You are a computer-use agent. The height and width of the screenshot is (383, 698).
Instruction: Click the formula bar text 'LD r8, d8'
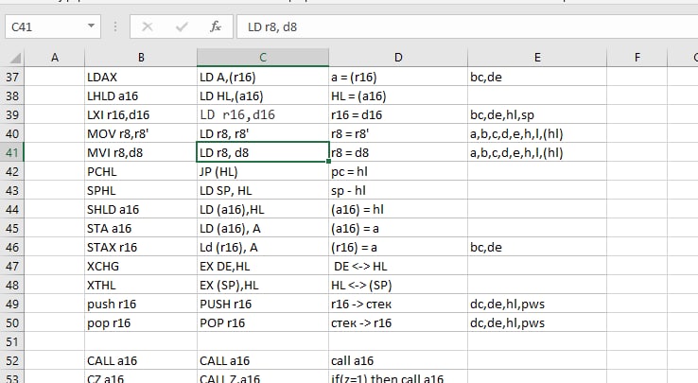272,27
